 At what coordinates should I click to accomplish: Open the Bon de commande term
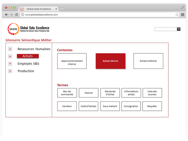pyautogui.click(x=67, y=93)
